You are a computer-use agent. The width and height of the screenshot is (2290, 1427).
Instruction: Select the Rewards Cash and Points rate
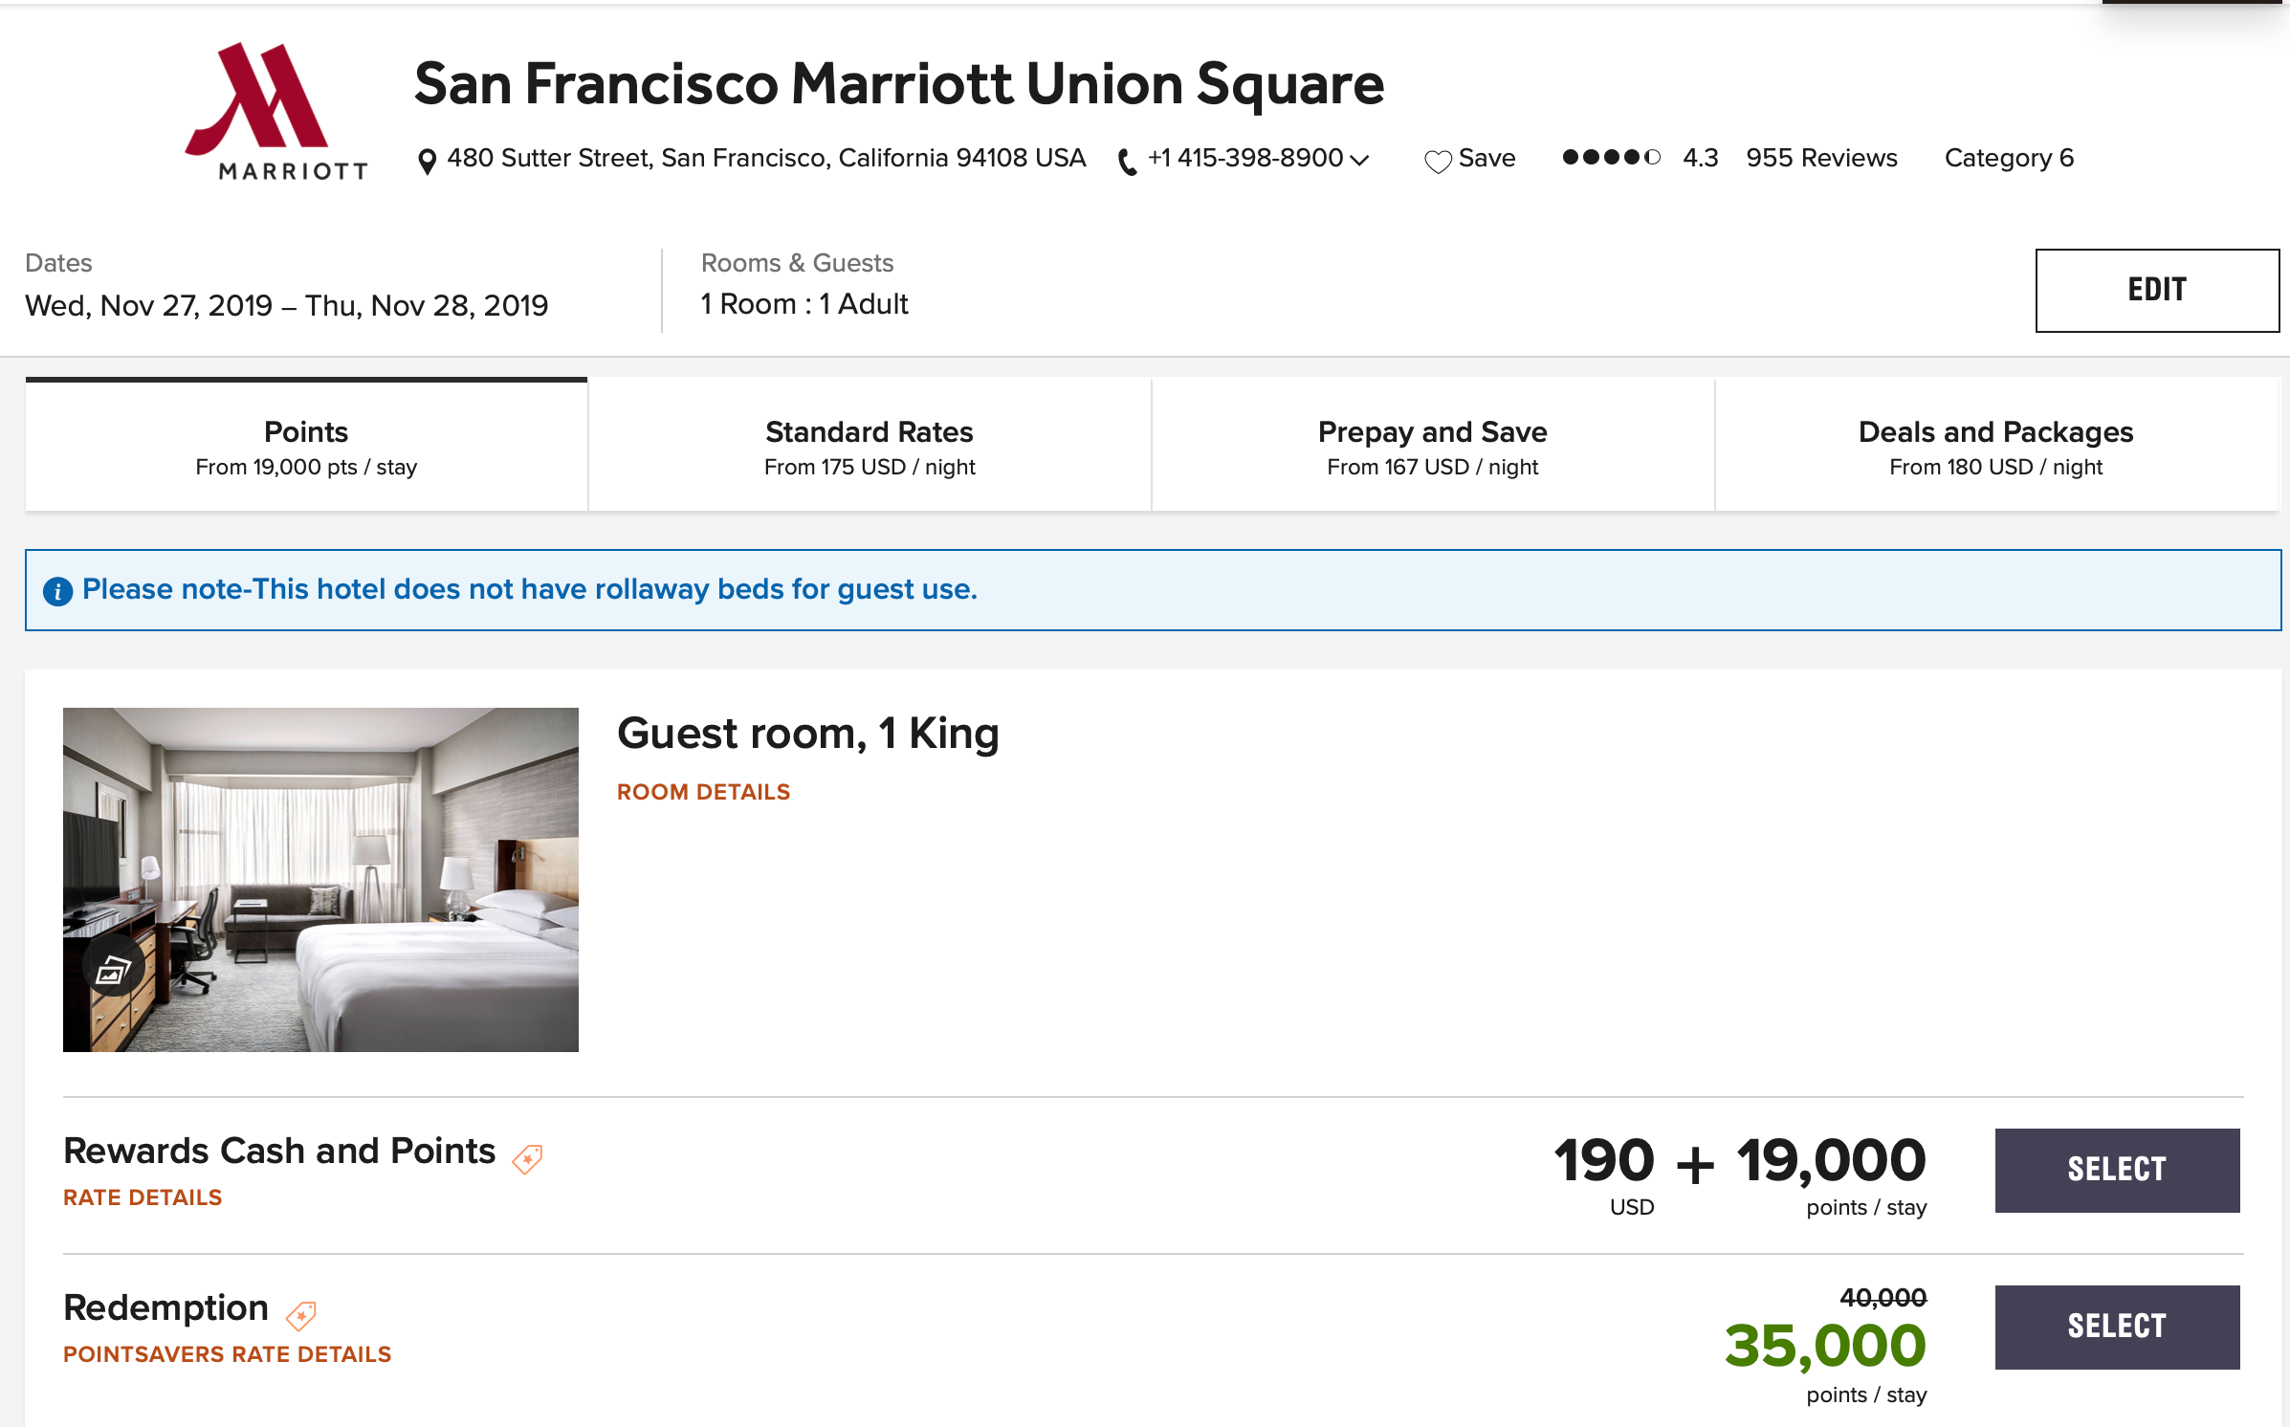2116,1170
